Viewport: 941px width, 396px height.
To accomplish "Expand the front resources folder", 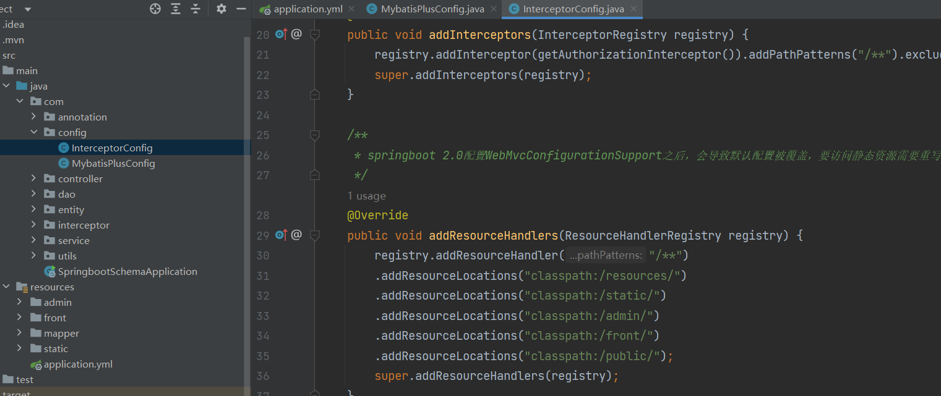I will [x=20, y=318].
